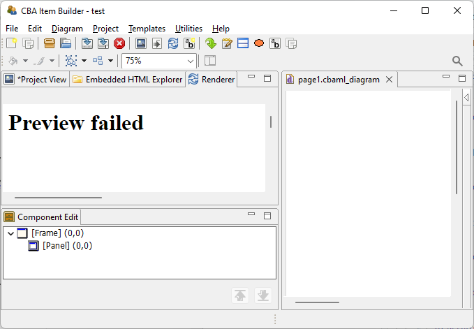This screenshot has height=329, width=474.
Task: Click the magnifier search icon
Action: 457,61
